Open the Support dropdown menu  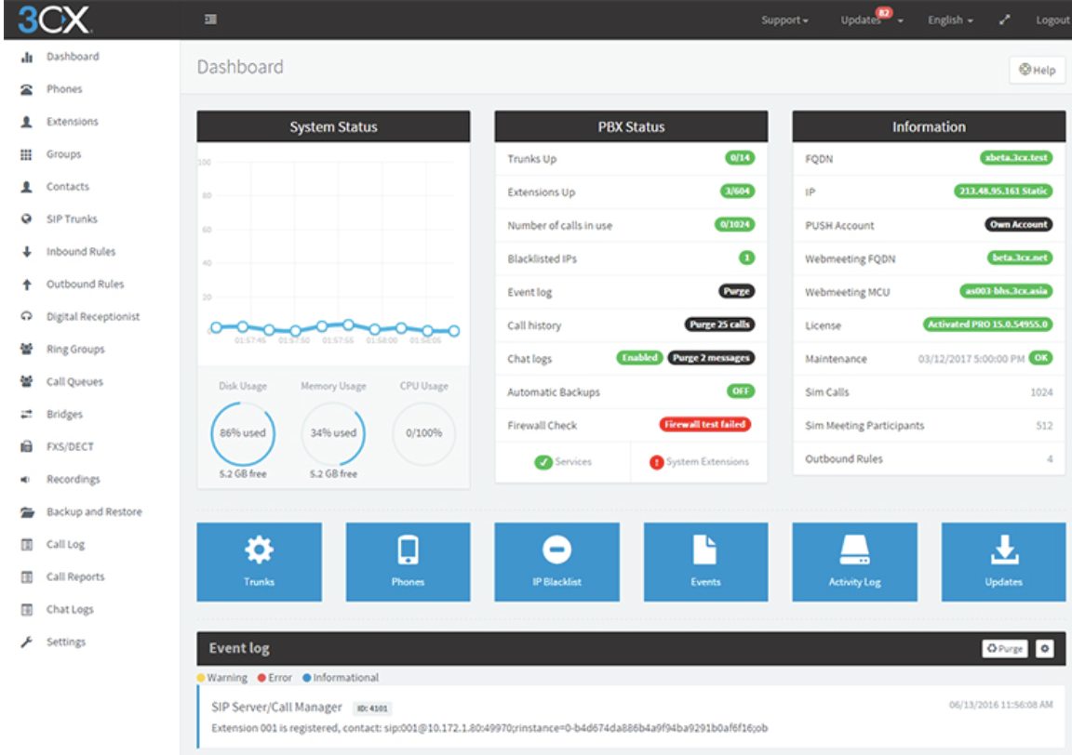tap(784, 20)
